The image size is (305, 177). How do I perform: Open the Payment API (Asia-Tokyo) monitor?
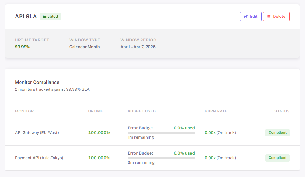[39, 158]
